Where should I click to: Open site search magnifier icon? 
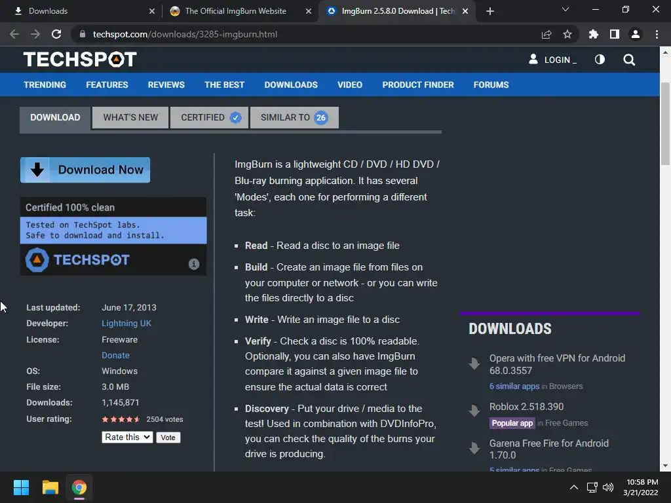629,60
